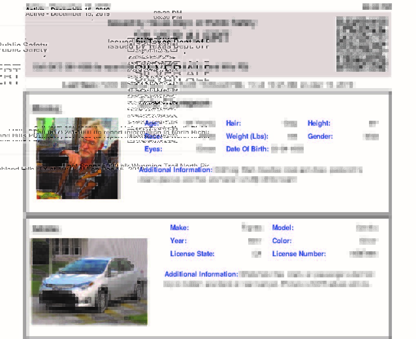This screenshot has width=416, height=339.
Task: Open the missing person photo
Action: (78, 158)
